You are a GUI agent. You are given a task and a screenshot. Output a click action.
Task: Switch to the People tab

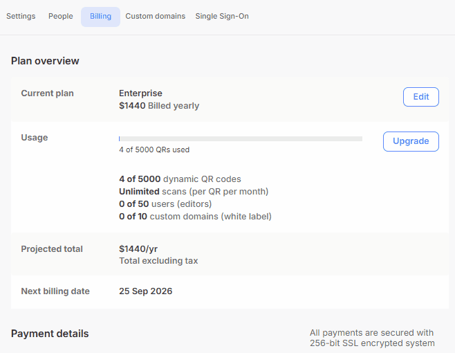(61, 16)
